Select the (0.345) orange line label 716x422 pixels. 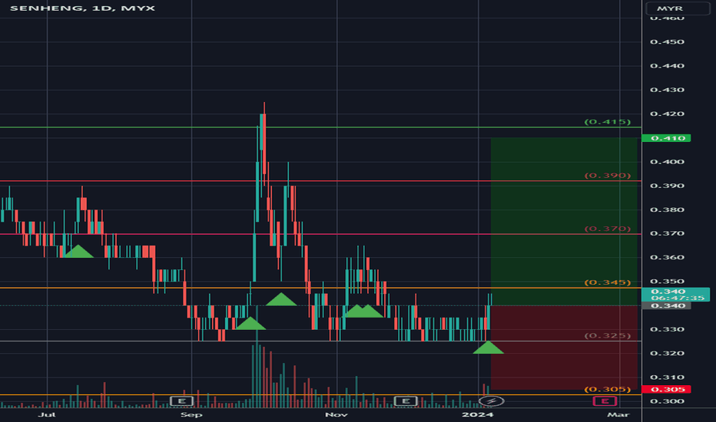coord(608,282)
